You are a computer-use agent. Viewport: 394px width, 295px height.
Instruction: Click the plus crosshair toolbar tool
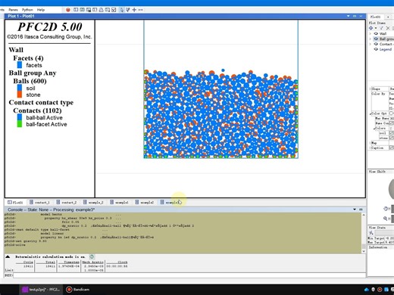point(134,10)
